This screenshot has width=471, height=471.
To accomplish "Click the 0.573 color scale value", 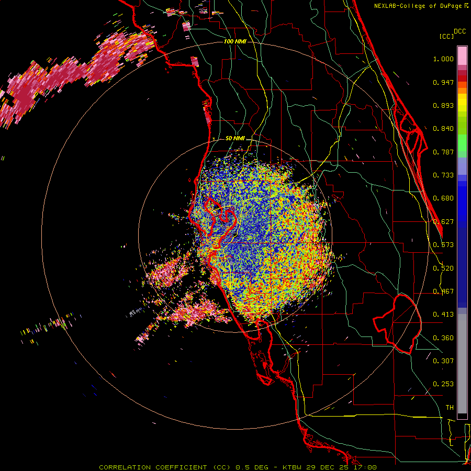I will (443, 245).
